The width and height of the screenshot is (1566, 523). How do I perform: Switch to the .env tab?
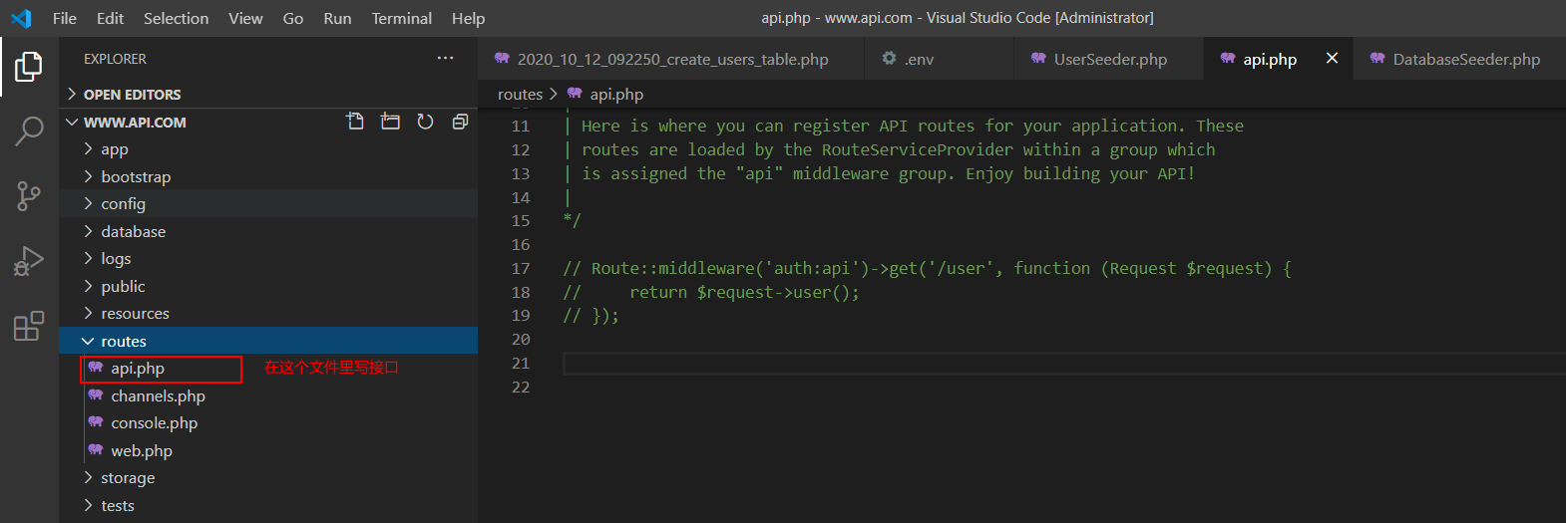pyautogui.click(x=939, y=59)
